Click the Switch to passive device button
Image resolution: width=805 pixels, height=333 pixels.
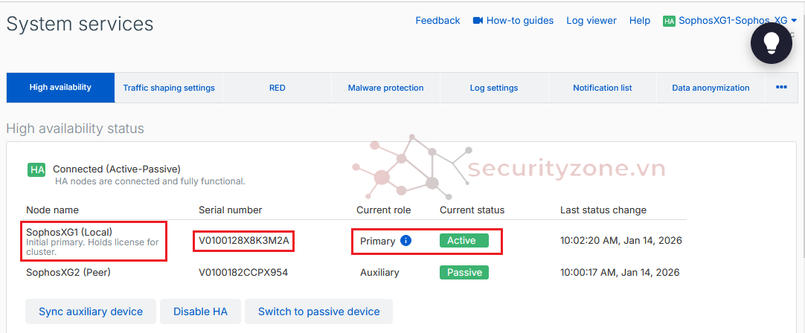[x=318, y=311]
